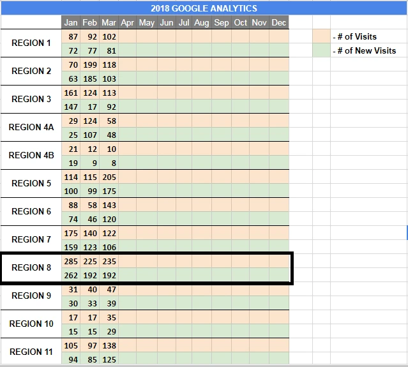Select the REGION 7 label cell

point(31,239)
